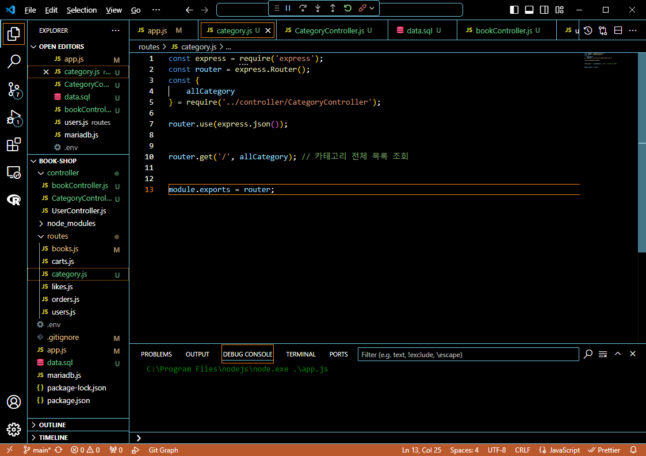Go back in navigation history
Screen dimensions: 646x456
tap(189, 10)
